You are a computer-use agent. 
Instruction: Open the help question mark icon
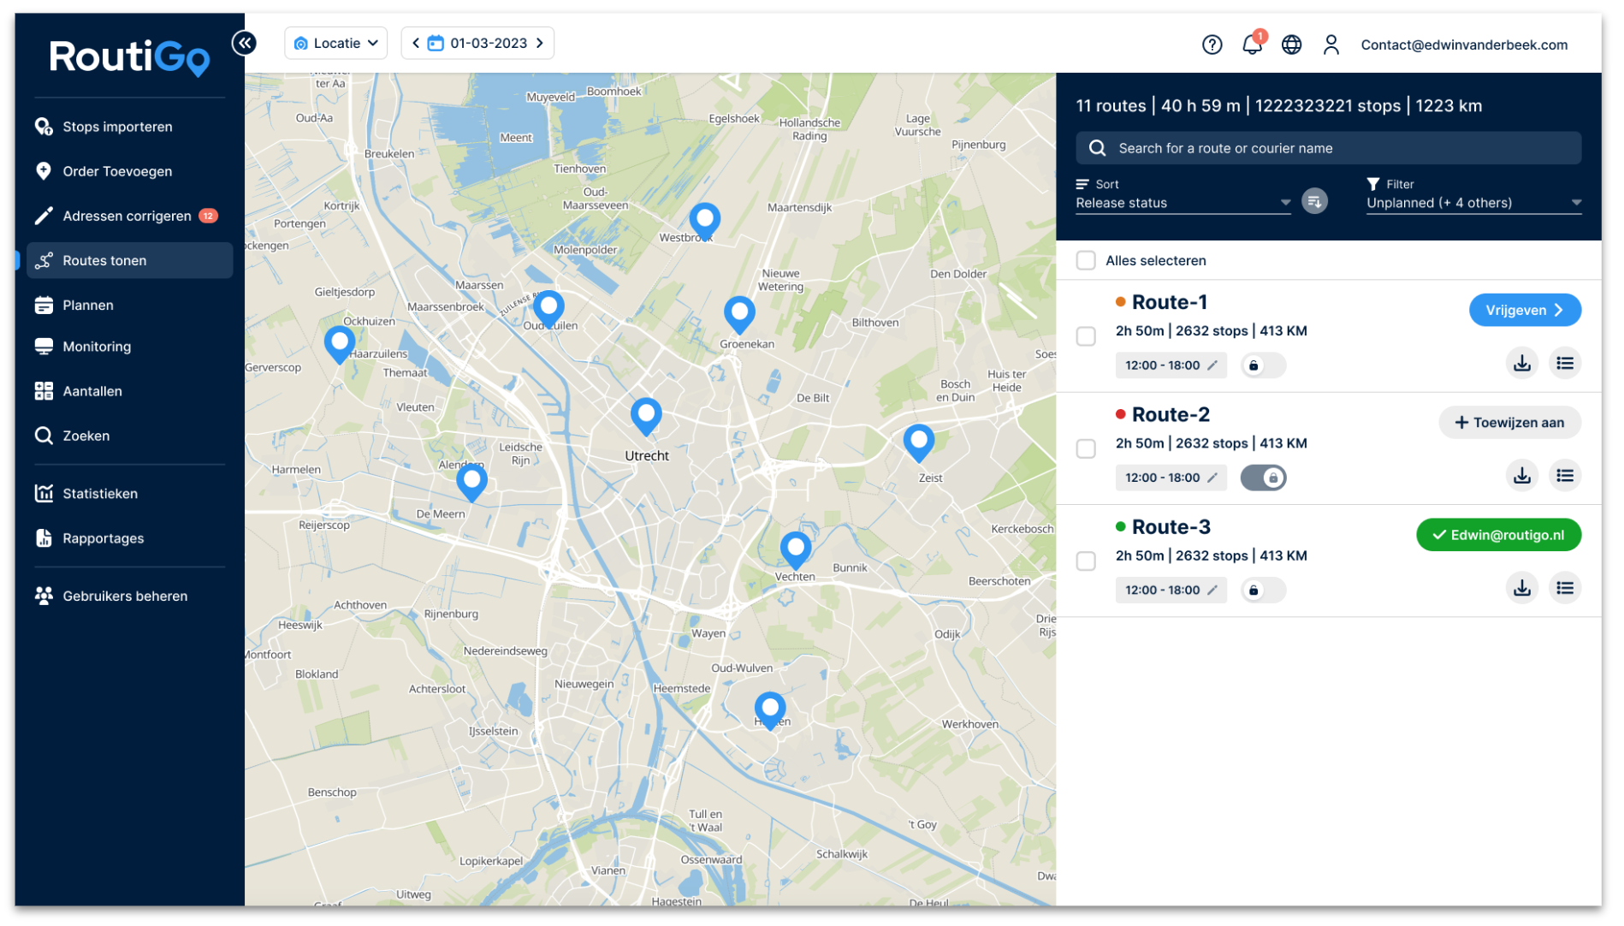tap(1212, 45)
